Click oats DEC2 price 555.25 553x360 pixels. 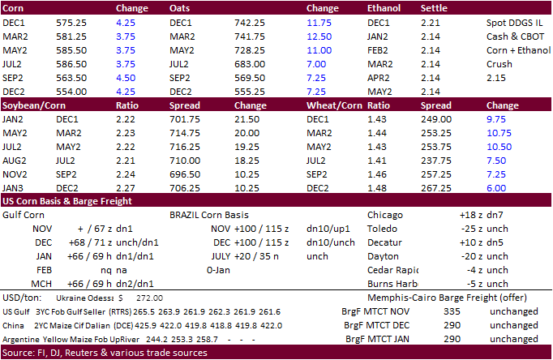[250, 92]
